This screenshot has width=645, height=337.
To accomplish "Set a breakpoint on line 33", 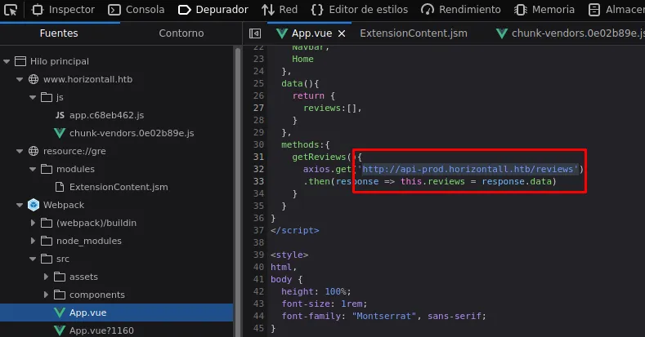I will point(258,181).
